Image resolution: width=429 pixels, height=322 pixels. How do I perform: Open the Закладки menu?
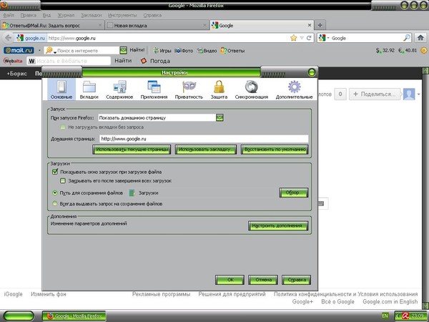point(91,15)
